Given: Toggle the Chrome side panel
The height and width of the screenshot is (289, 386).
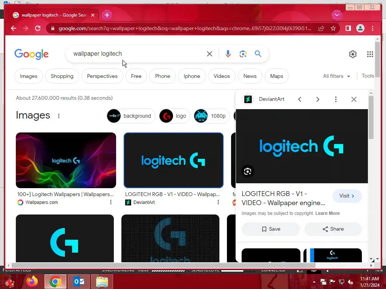Looking at the screenshot, I should coord(348,29).
